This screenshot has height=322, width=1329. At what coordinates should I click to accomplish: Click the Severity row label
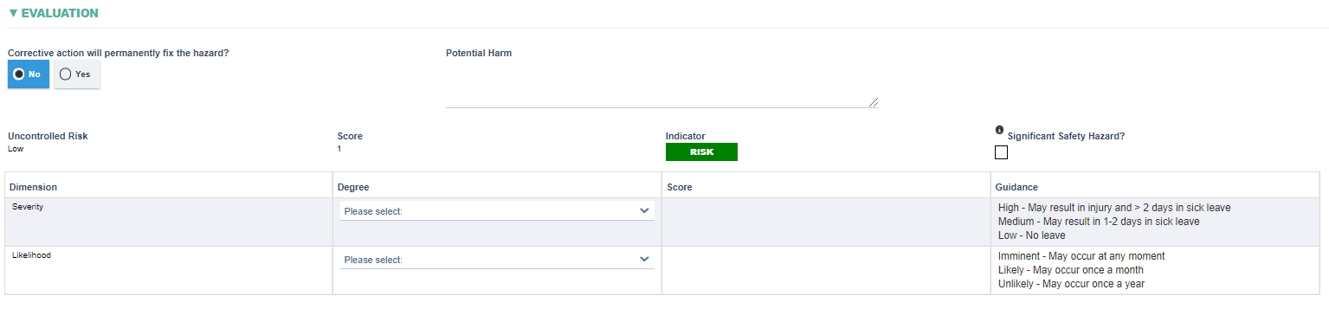coord(28,207)
